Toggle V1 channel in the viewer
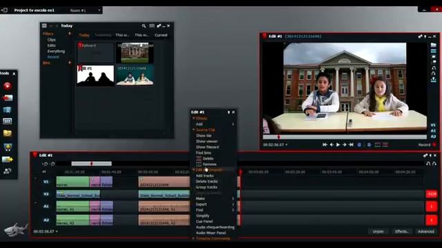Viewport: 442px width, 248px height. click(433, 125)
